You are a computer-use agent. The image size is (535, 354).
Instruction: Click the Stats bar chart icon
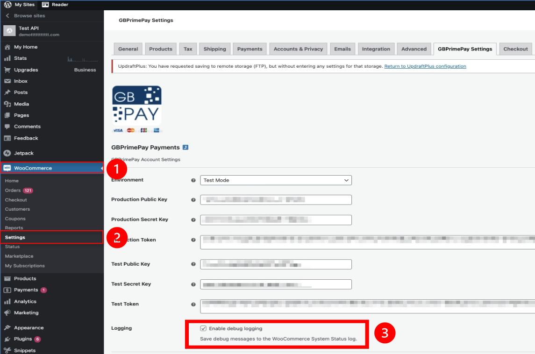(x=7, y=58)
